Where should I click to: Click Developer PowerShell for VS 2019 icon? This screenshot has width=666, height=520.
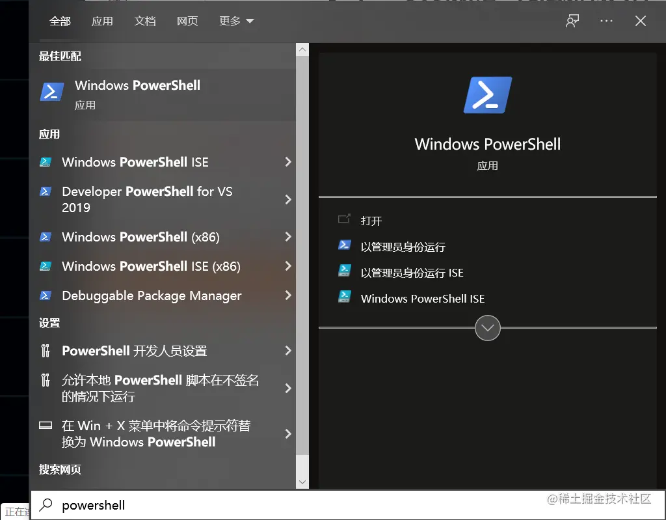[46, 192]
